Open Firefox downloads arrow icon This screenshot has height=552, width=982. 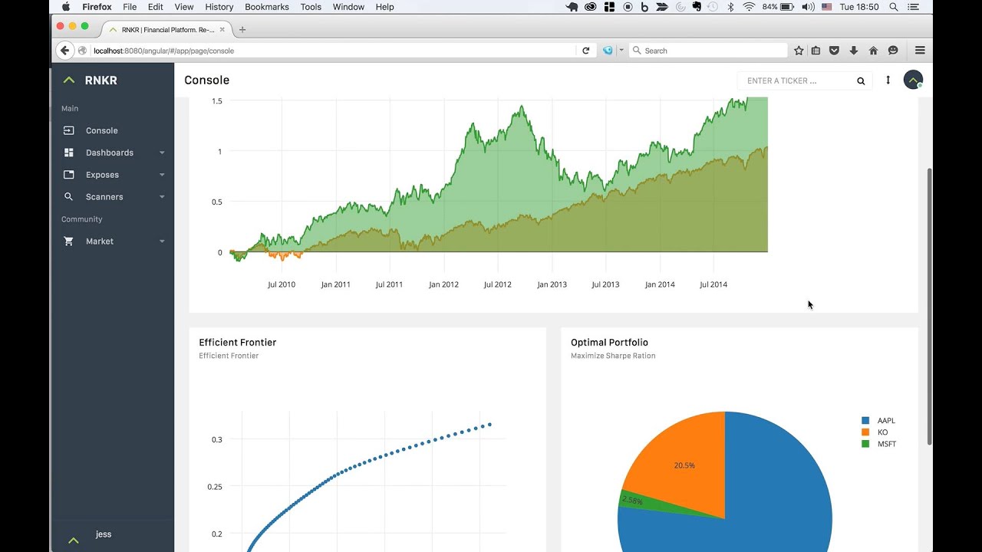coord(854,51)
